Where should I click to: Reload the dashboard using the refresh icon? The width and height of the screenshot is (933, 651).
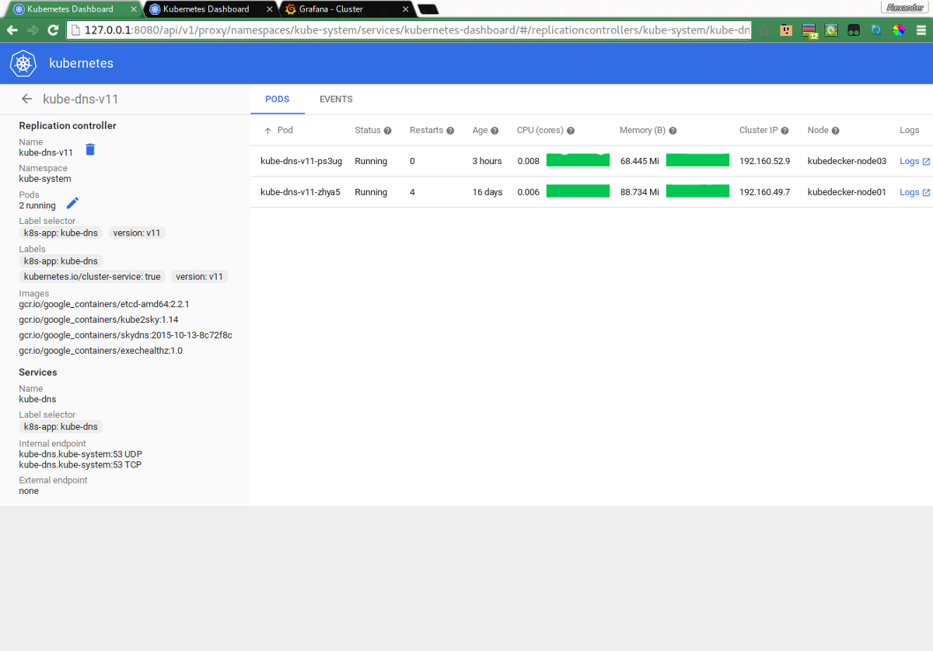52,30
